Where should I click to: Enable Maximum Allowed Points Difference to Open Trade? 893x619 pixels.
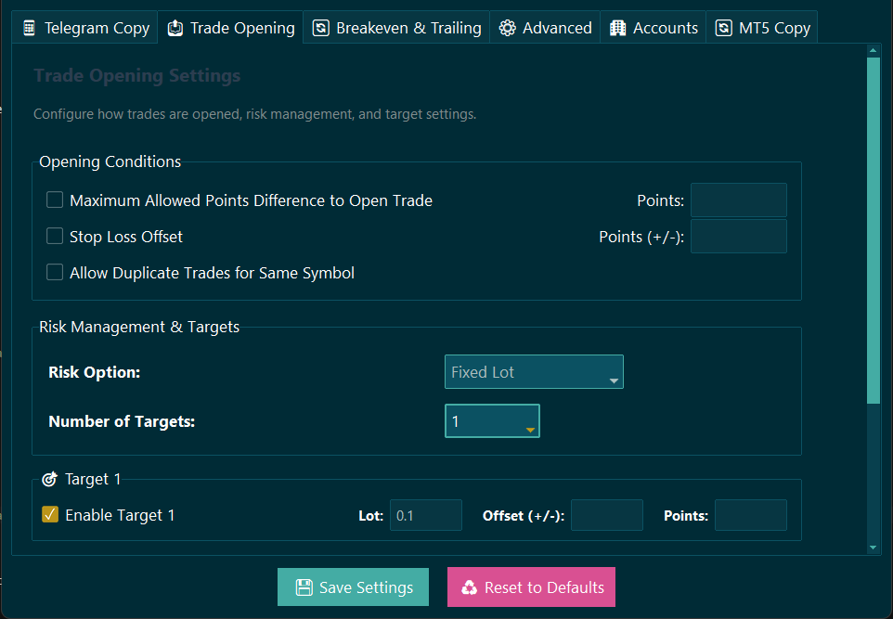click(54, 200)
